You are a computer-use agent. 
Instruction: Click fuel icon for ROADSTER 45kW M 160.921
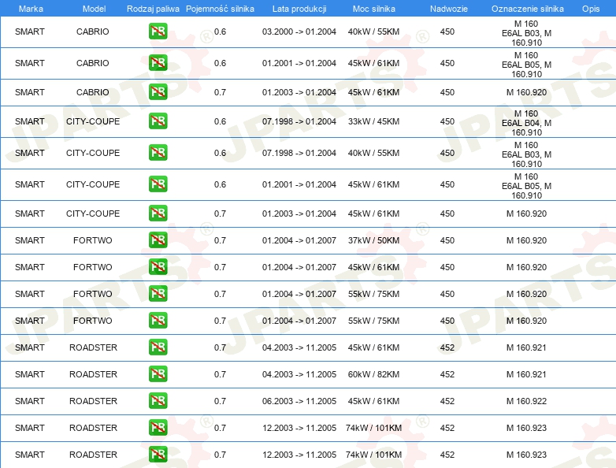(158, 347)
